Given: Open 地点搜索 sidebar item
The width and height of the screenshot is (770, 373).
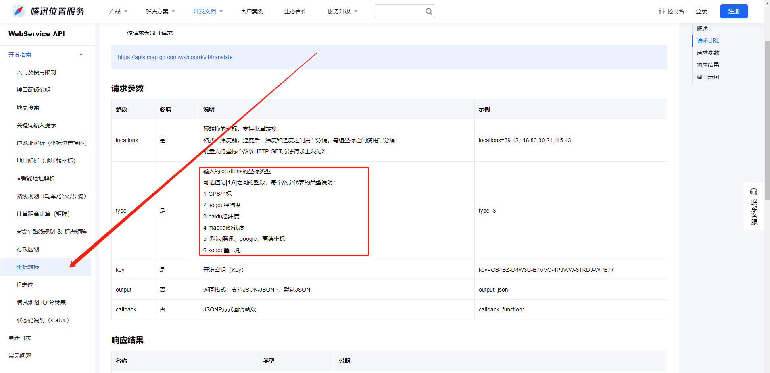Looking at the screenshot, I should [28, 108].
